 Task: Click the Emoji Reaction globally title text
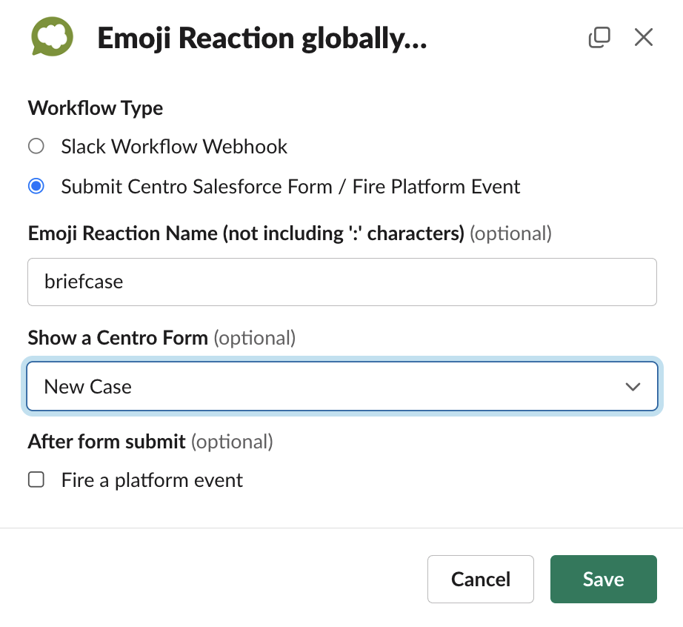point(262,38)
